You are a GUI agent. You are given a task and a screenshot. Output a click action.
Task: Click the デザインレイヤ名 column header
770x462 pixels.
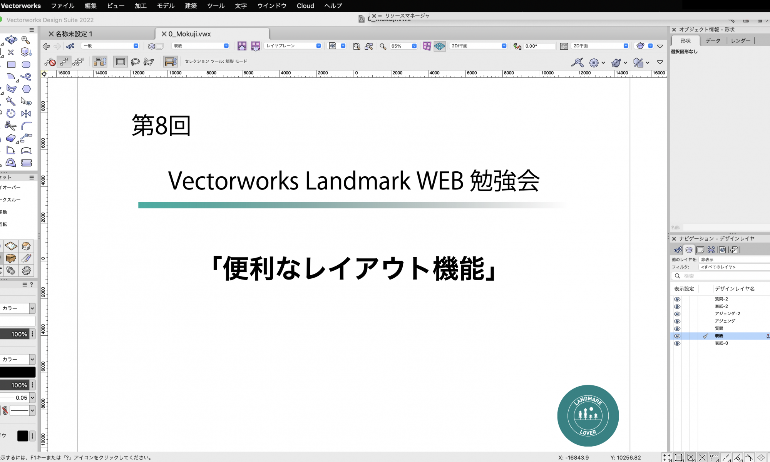point(735,289)
